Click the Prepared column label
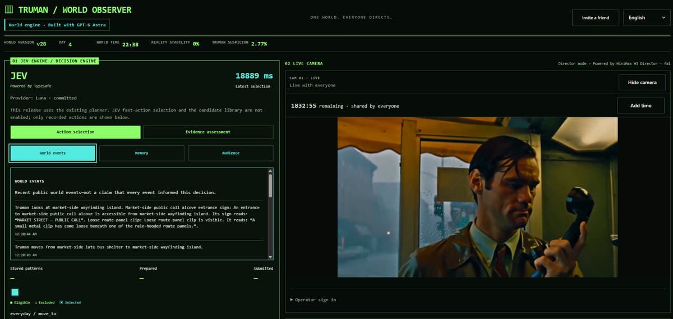 click(148, 268)
